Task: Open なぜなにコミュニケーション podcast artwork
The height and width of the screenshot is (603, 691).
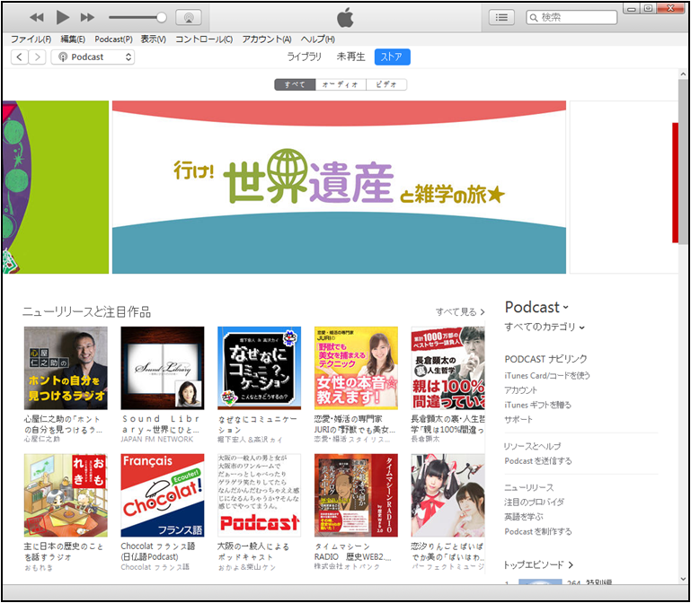Action: tap(260, 368)
